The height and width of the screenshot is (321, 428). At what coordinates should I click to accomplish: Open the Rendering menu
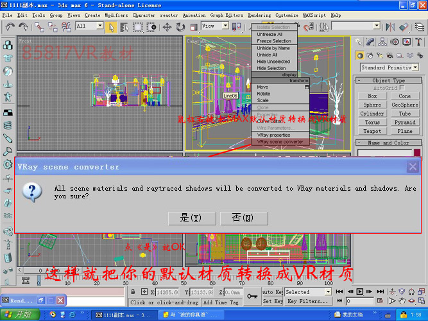coord(259,14)
